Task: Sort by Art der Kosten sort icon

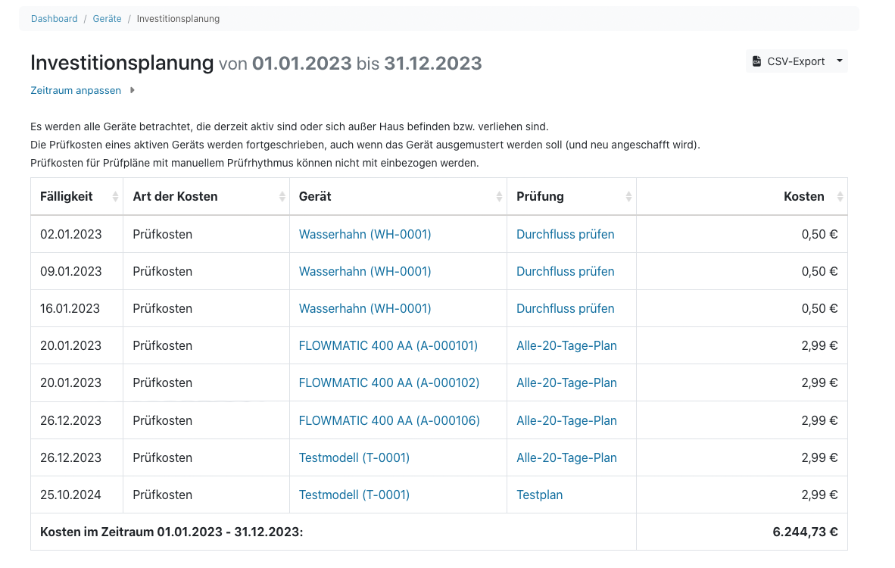Action: [x=282, y=197]
